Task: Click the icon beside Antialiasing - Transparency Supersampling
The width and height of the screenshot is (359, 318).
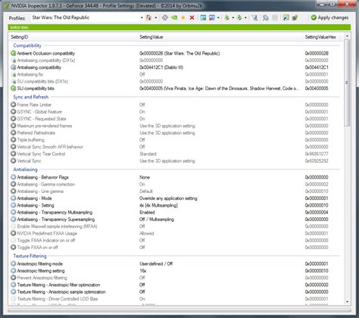Action: 14,220
